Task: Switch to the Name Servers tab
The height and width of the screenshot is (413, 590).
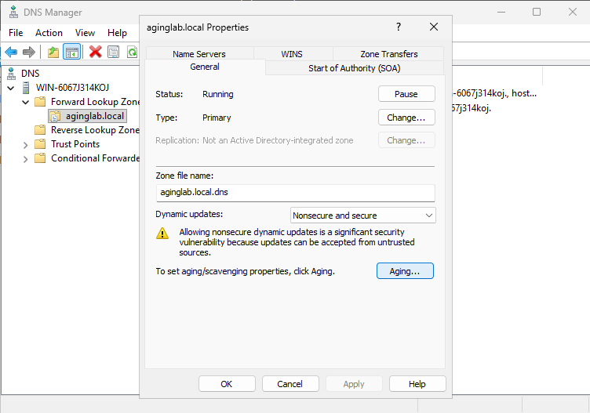Action: 199,54
